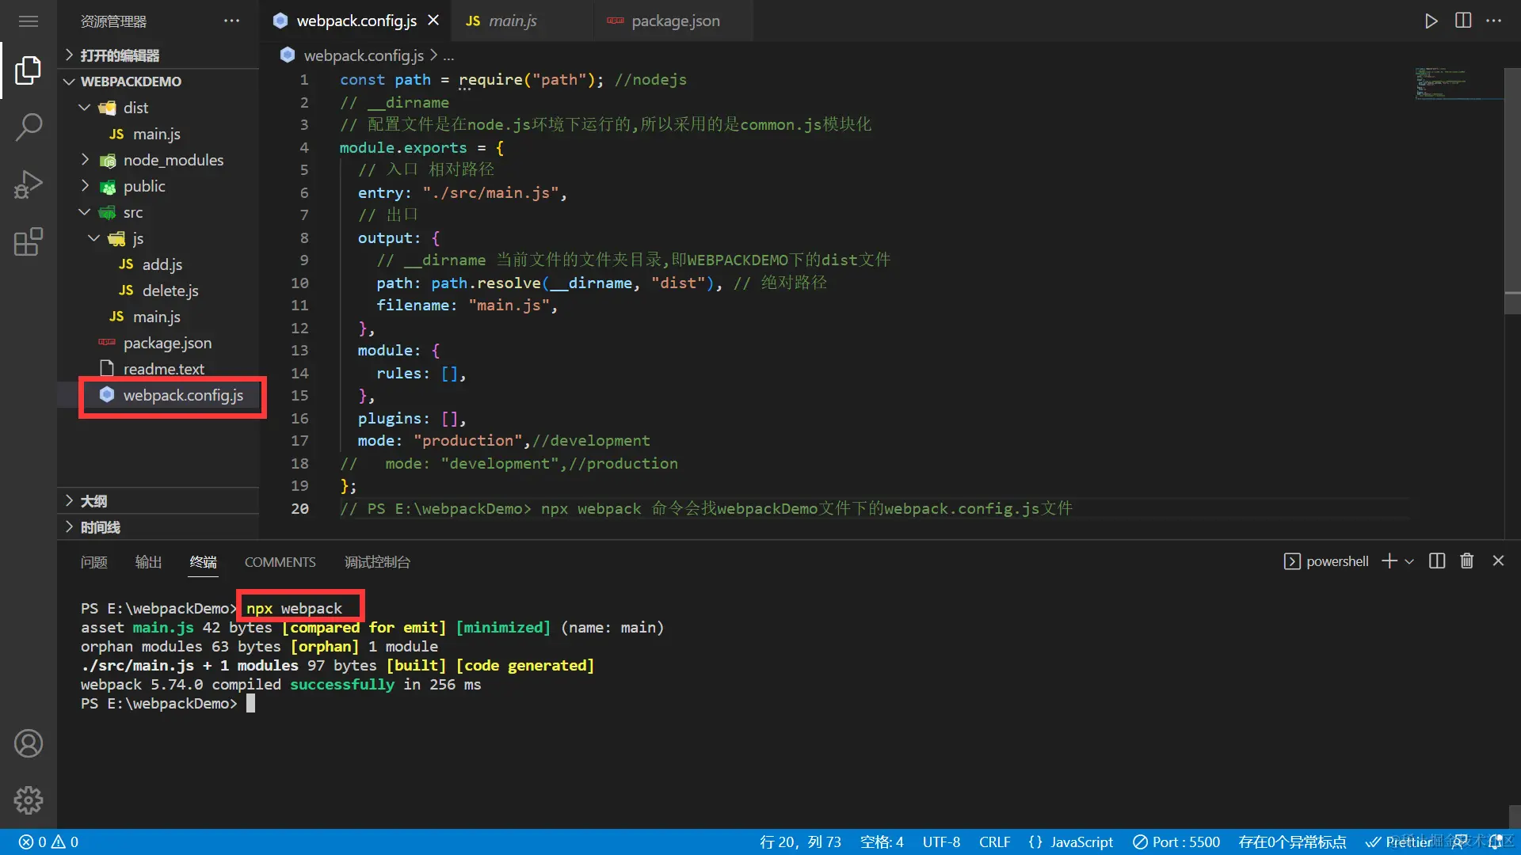1521x855 pixels.
Task: Open the Extensions view
Action: point(29,242)
